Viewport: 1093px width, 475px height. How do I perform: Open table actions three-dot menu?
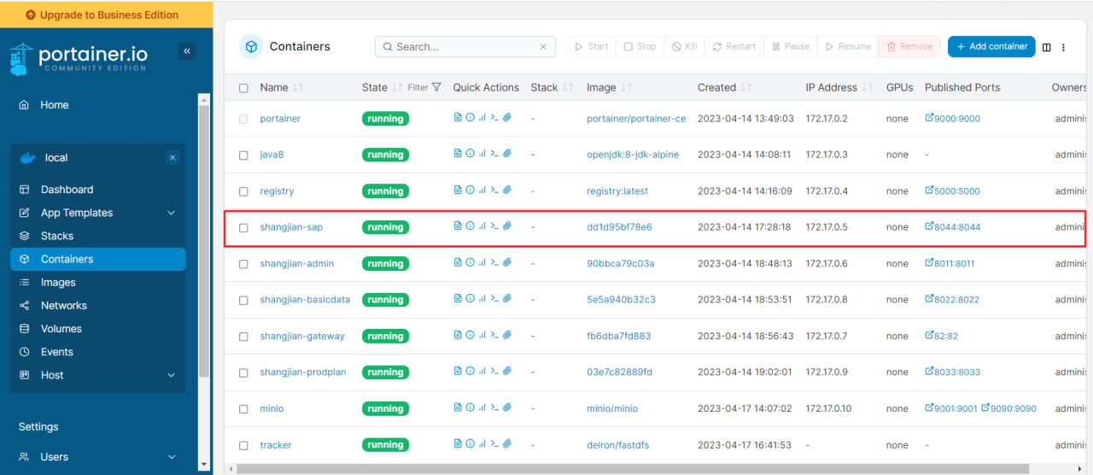[1064, 47]
